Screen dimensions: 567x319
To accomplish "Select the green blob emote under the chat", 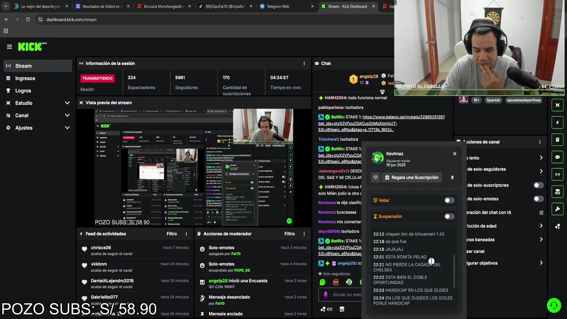I will tap(322, 282).
